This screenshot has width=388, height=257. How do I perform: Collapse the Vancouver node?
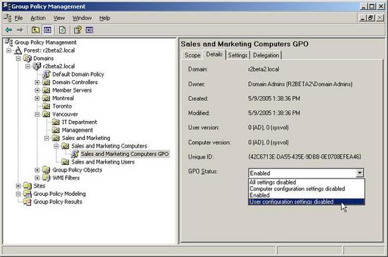pyautogui.click(x=37, y=114)
